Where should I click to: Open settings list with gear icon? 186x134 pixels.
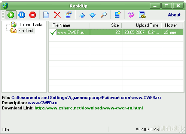142,15
